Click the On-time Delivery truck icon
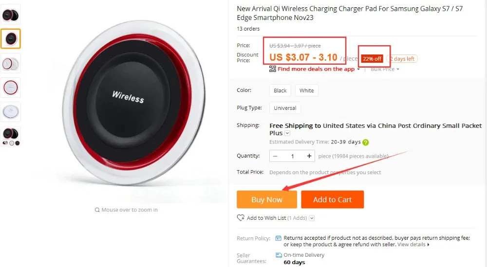 click(279, 255)
